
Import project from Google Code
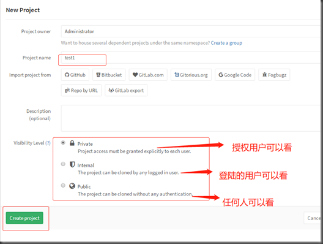tap(235, 75)
